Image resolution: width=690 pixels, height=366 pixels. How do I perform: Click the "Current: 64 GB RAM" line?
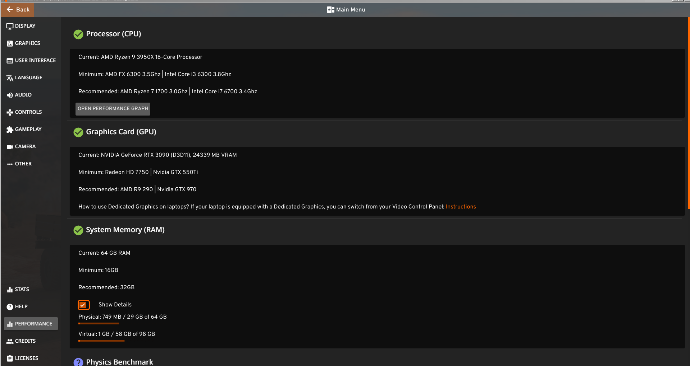point(104,253)
